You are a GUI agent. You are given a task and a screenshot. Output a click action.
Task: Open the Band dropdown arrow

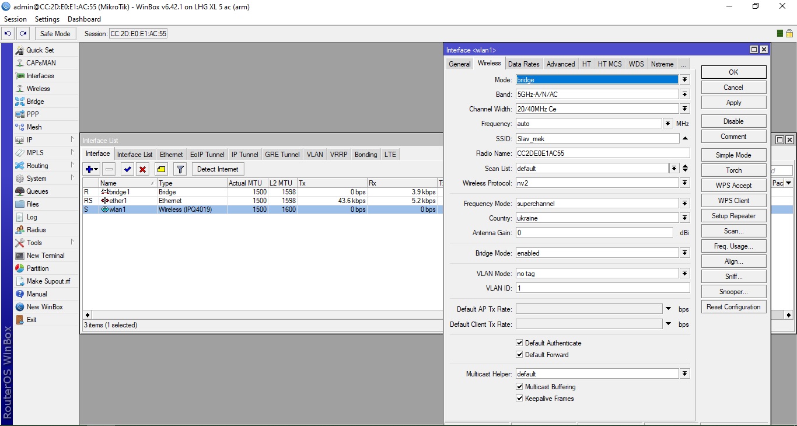(685, 95)
